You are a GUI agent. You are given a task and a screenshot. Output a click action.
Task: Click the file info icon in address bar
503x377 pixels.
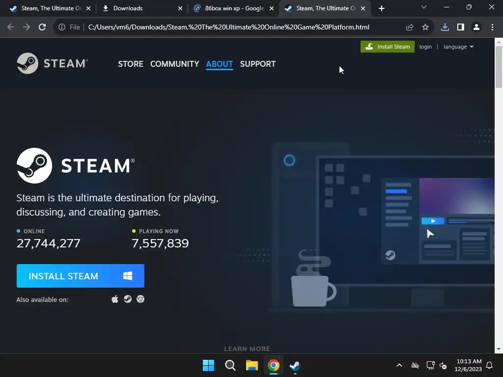click(x=62, y=27)
